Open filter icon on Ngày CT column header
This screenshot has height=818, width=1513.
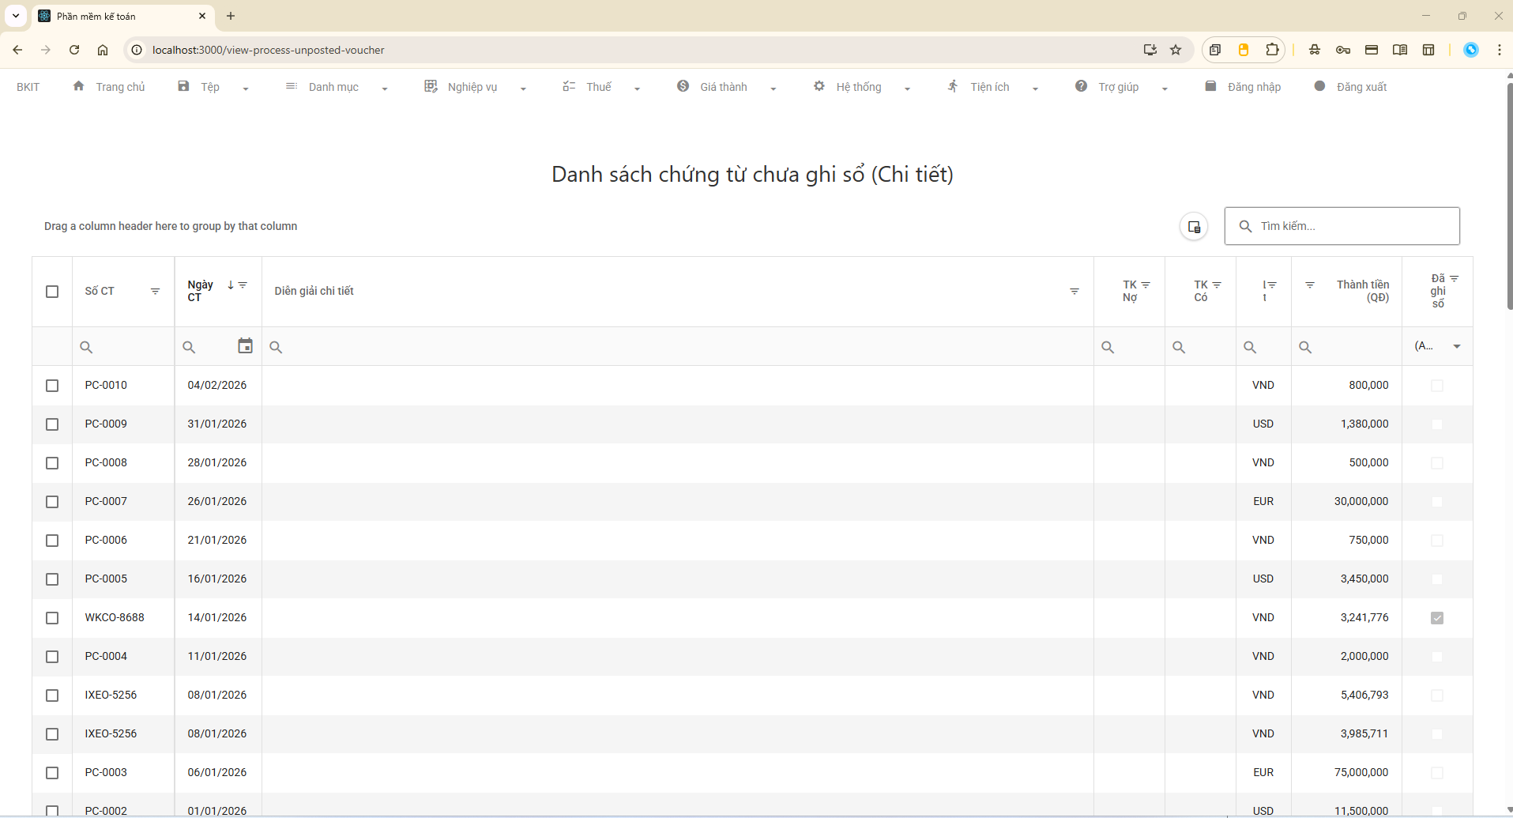(243, 285)
